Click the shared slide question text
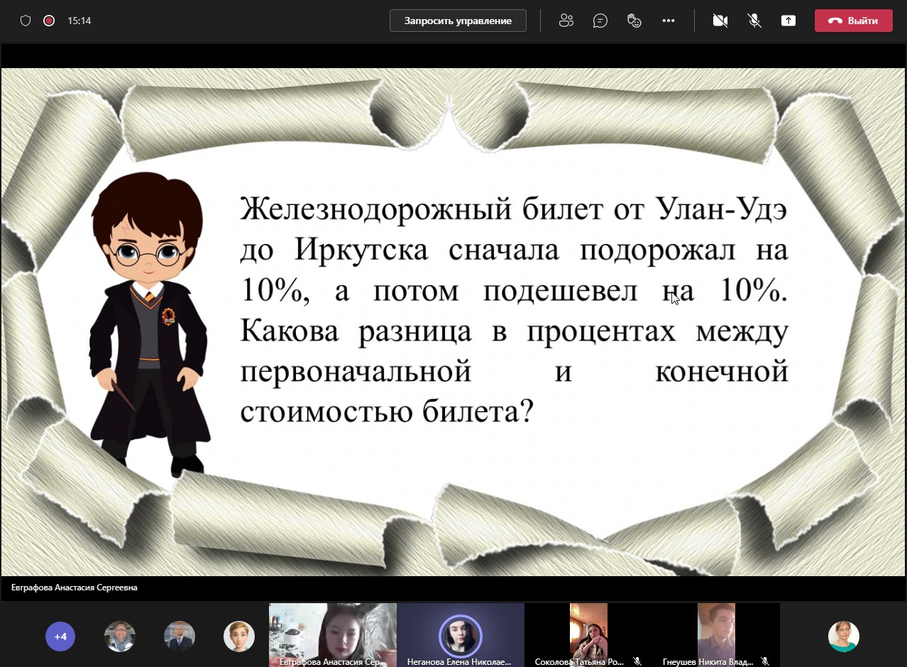907x667 pixels. pos(514,309)
